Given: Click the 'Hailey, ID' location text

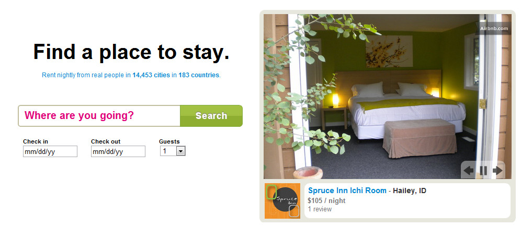Looking at the screenshot, I should [410, 191].
